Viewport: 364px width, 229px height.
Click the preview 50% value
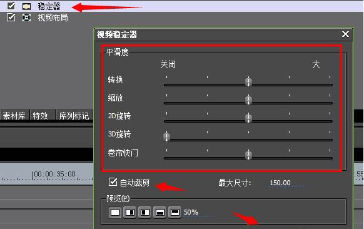[191, 212]
